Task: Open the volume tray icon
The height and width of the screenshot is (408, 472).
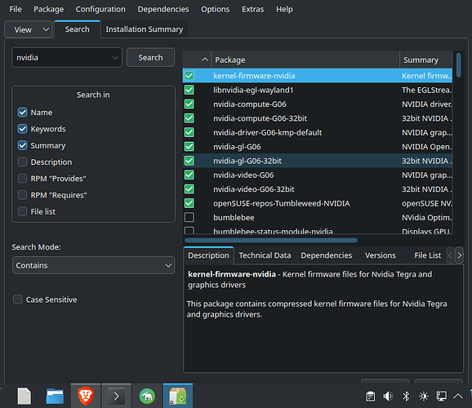Action: pyautogui.click(x=388, y=397)
